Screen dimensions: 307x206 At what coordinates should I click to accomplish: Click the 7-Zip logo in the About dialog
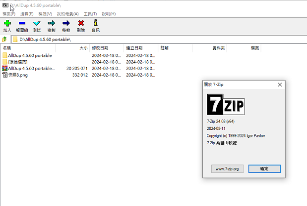226,104
